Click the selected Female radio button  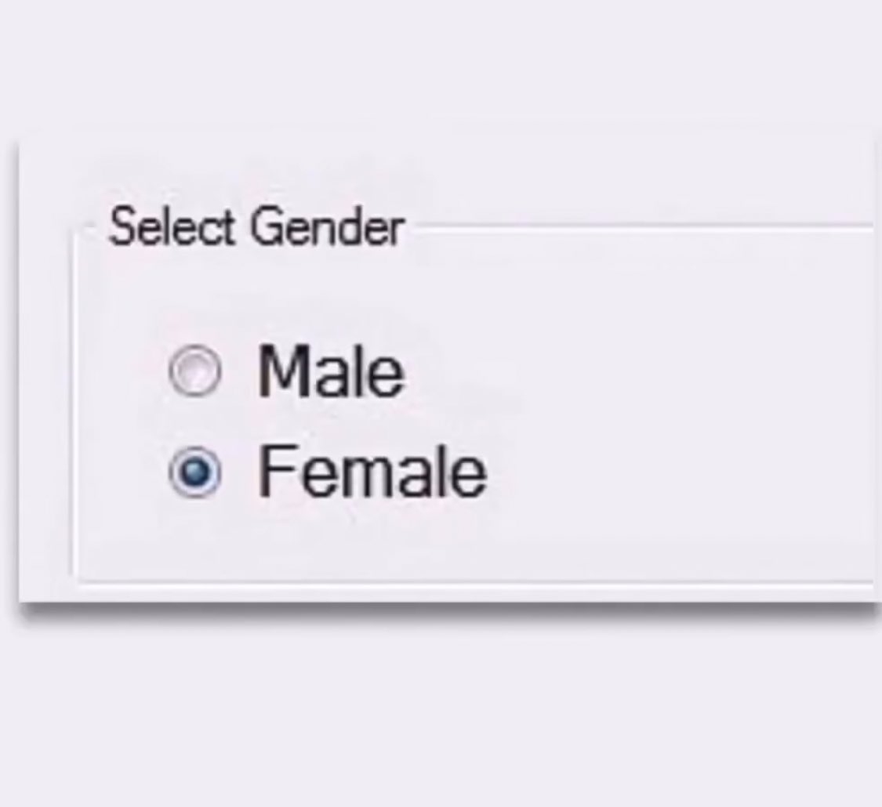pyautogui.click(x=194, y=472)
